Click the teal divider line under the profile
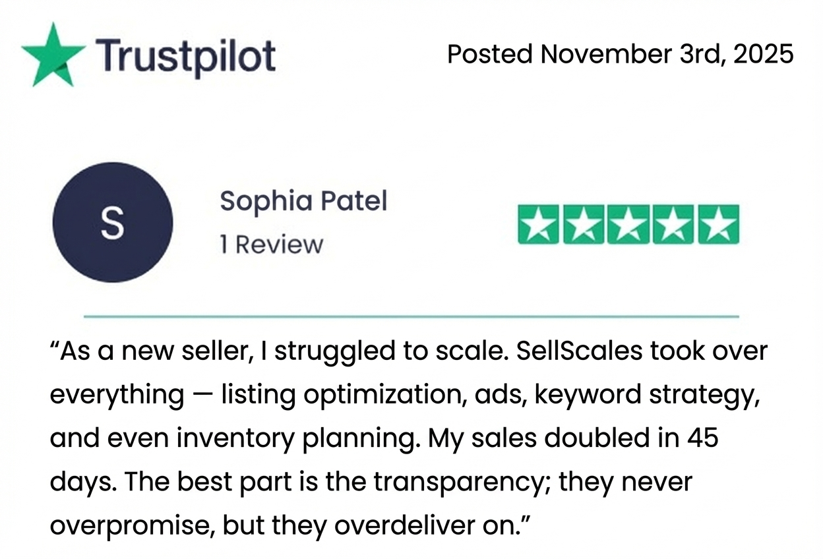 (x=411, y=316)
